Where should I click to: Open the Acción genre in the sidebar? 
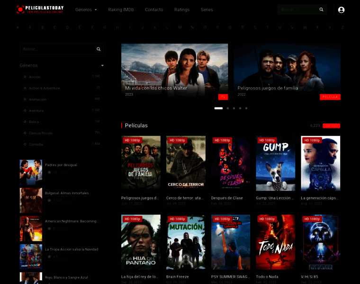[35, 77]
